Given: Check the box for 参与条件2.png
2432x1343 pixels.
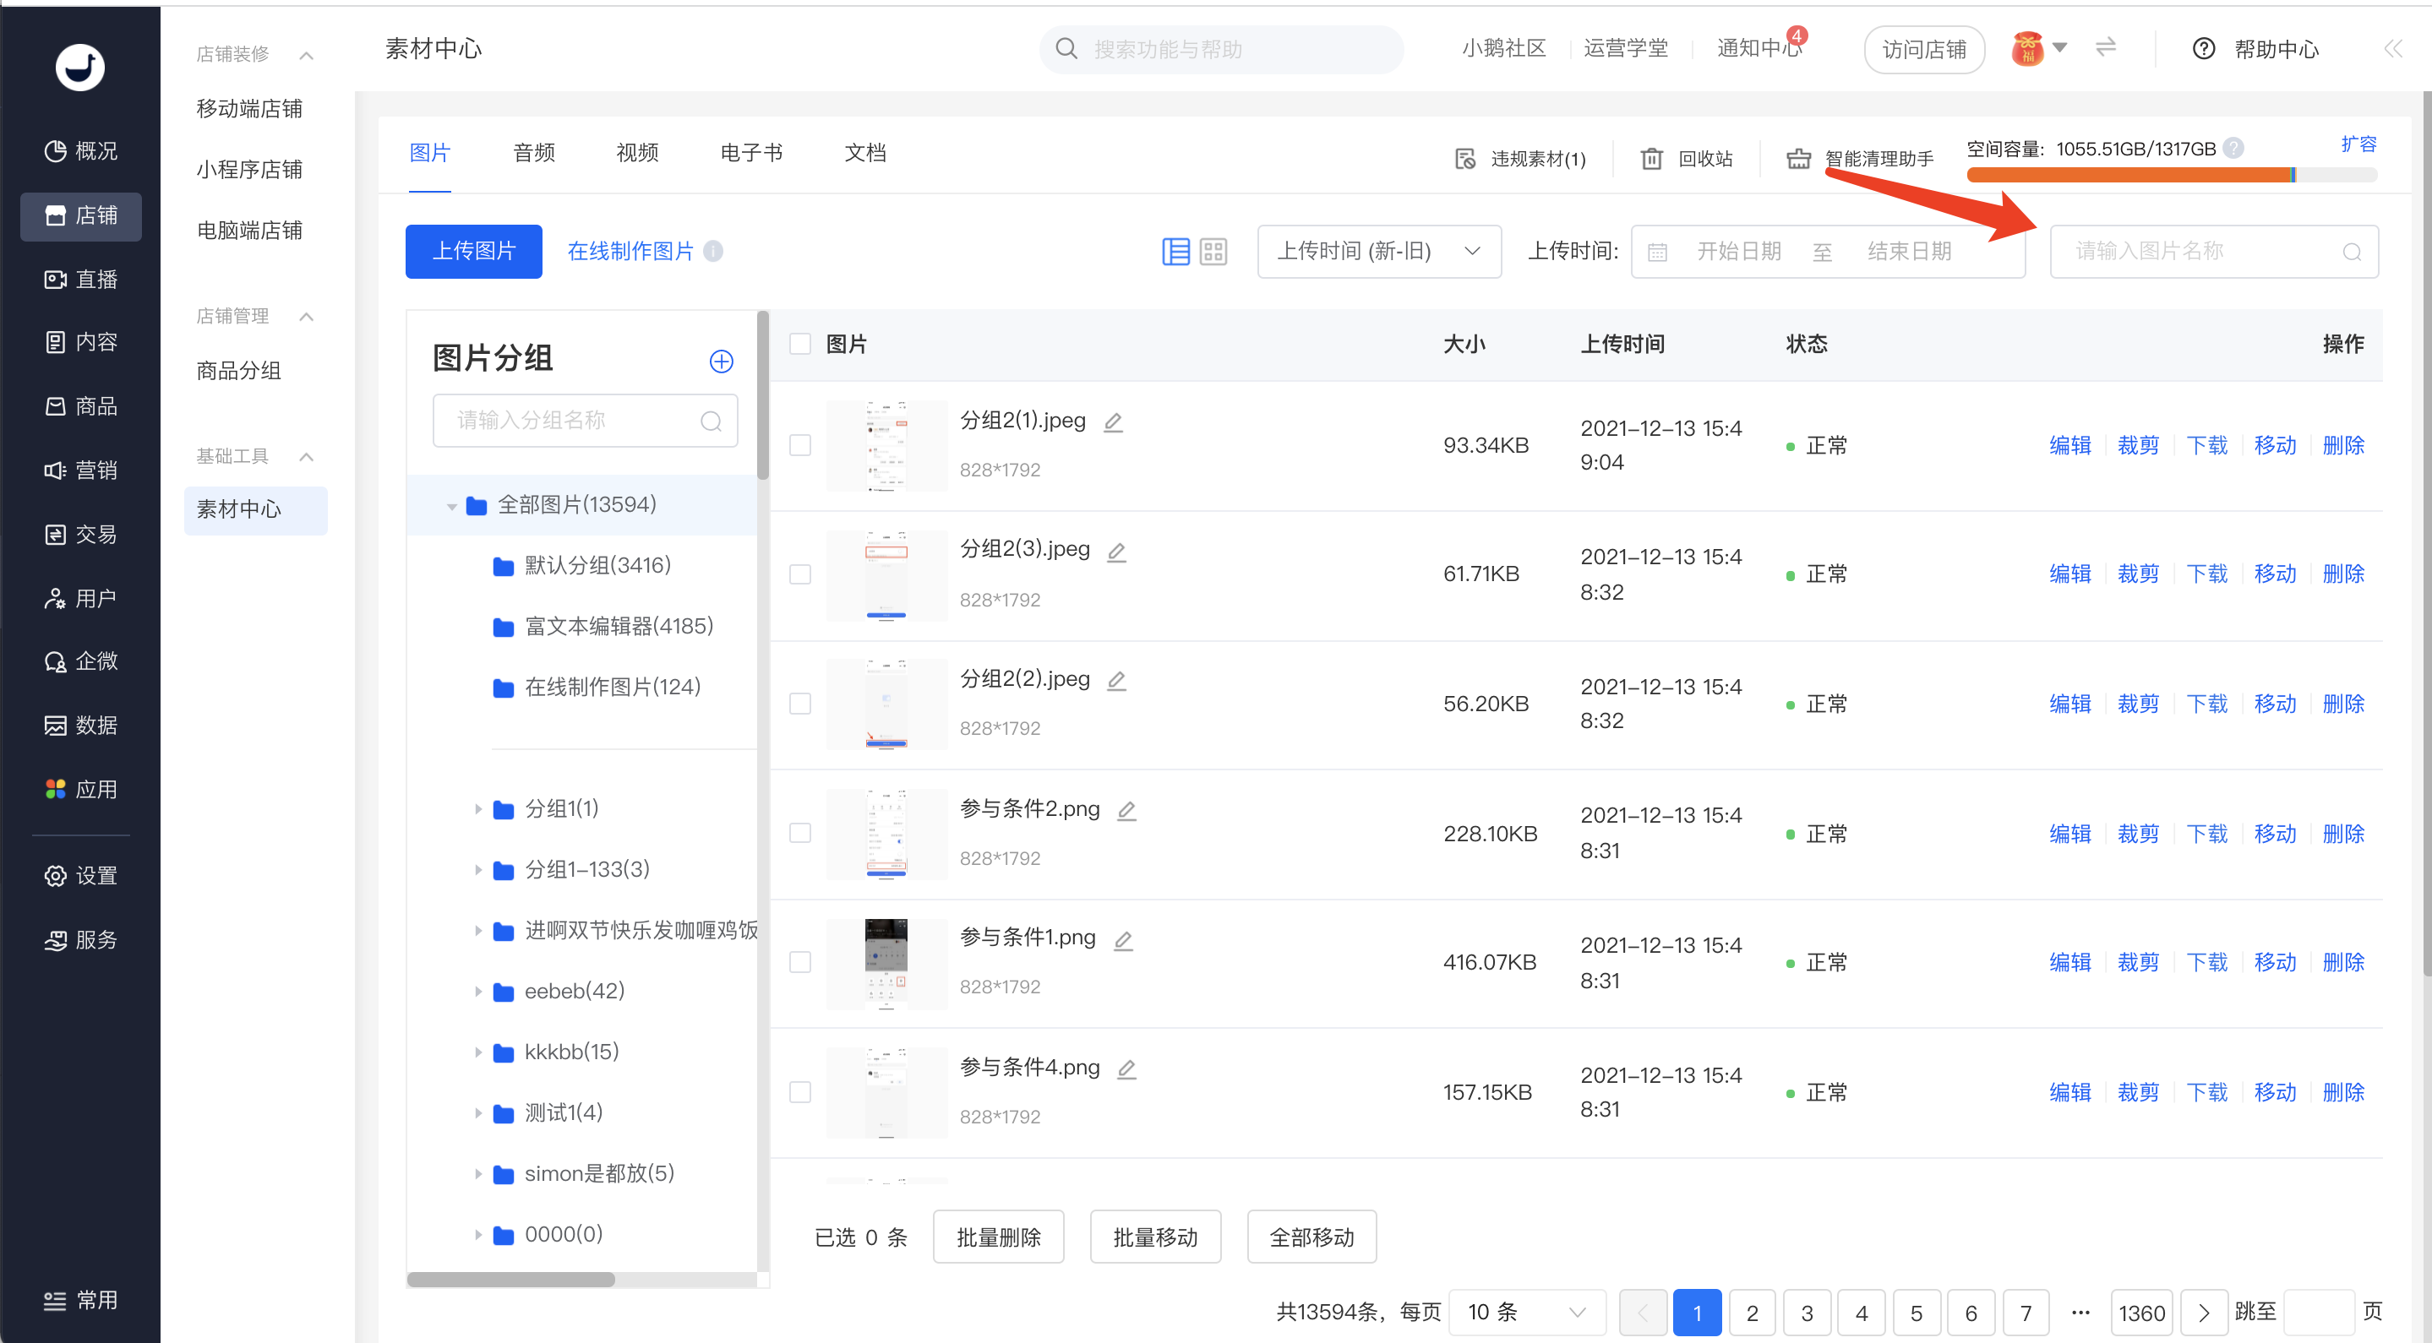Looking at the screenshot, I should click(799, 834).
